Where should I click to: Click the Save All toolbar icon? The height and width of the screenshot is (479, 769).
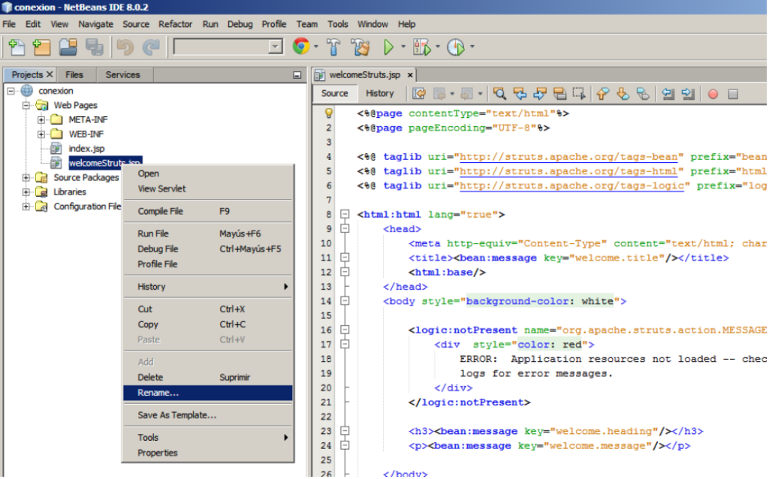point(94,47)
